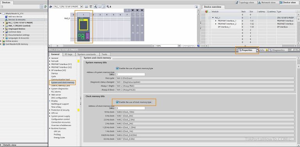Select Energy Suite under Runtime licenses
300x147 pixels.
pos(59,138)
